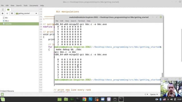This screenshot has height=102, width=182.
Task: Switch to the active terminal taskbar icon
Action: (121, 99)
